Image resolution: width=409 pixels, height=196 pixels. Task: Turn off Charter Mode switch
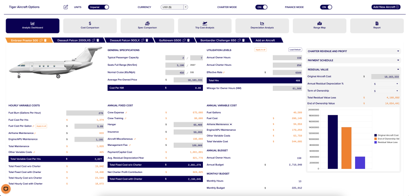pos(261,7)
